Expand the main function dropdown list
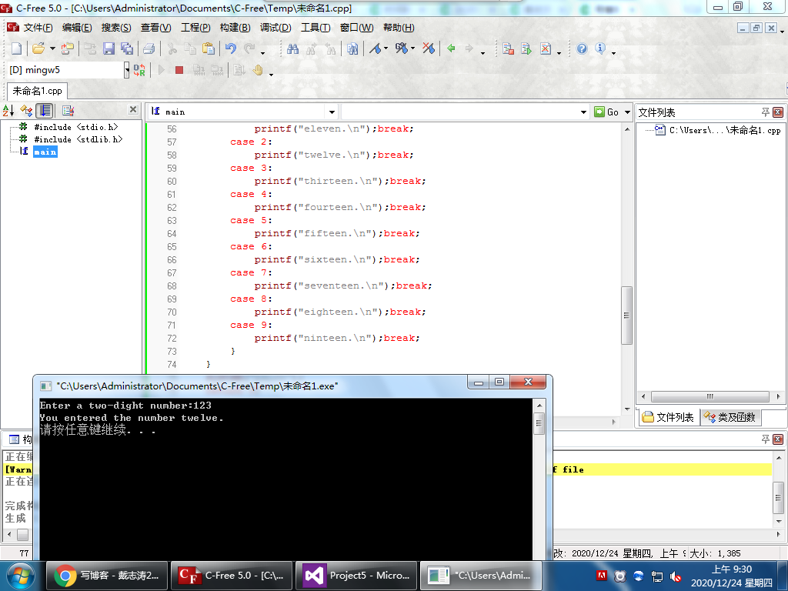Screen dimensions: 788x591 point(332,112)
